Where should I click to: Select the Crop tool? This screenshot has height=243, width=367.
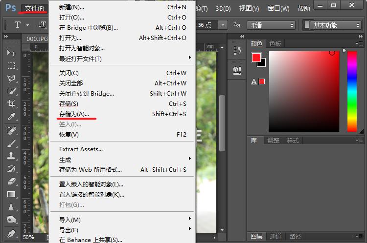(11, 103)
